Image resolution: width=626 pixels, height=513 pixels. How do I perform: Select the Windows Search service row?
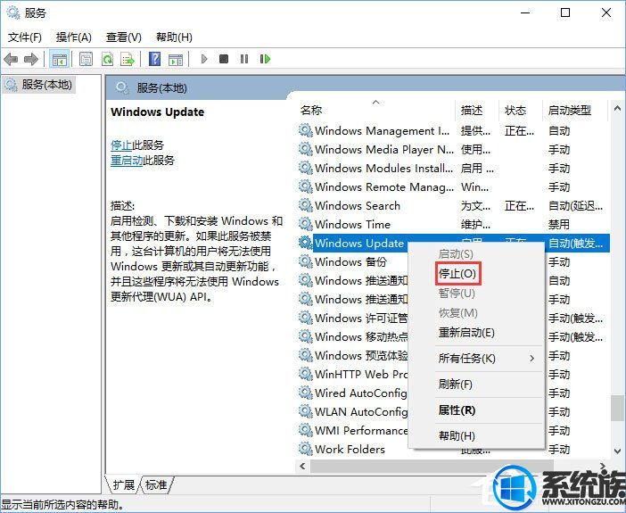click(x=453, y=205)
